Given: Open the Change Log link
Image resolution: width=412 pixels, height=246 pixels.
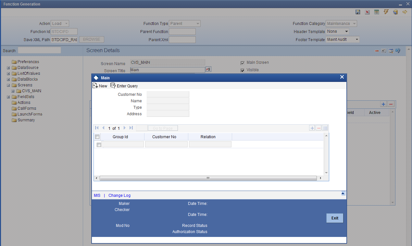Looking at the screenshot, I should (119, 196).
